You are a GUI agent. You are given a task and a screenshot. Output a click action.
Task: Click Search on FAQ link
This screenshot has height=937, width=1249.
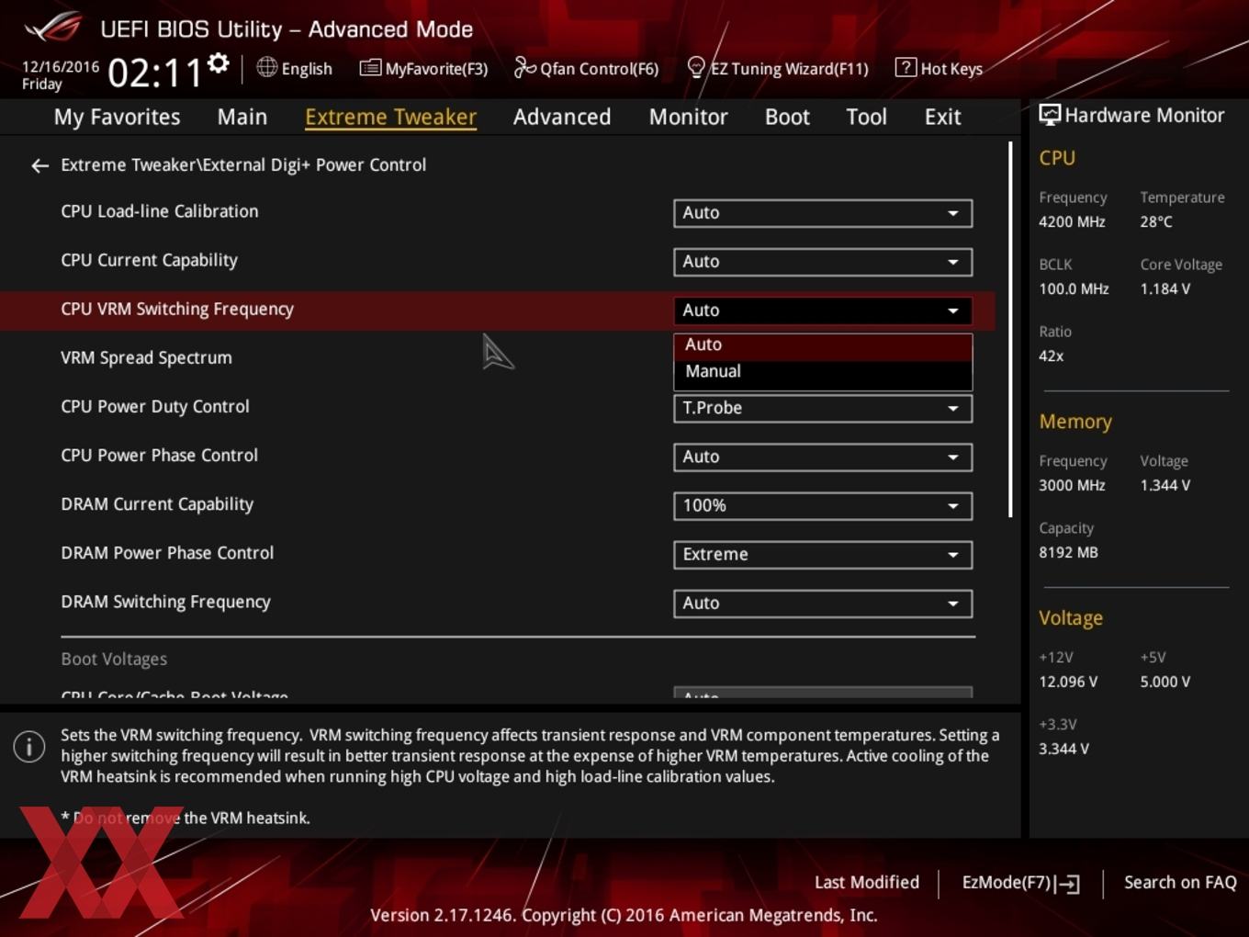pos(1180,882)
